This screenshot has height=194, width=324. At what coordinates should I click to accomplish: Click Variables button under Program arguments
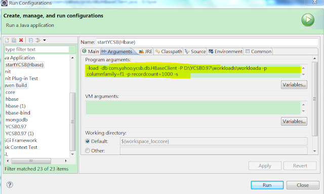pos(294,85)
